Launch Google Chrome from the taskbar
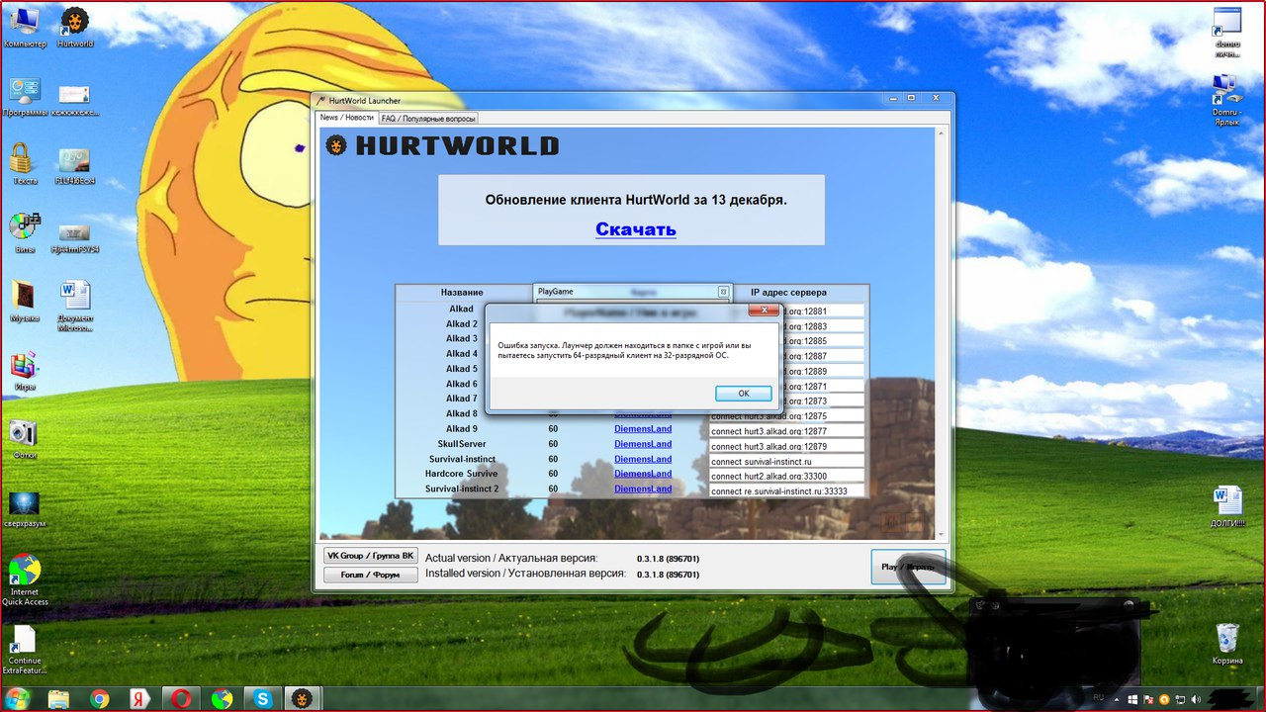Screen dimensions: 1266x712 click(99, 698)
